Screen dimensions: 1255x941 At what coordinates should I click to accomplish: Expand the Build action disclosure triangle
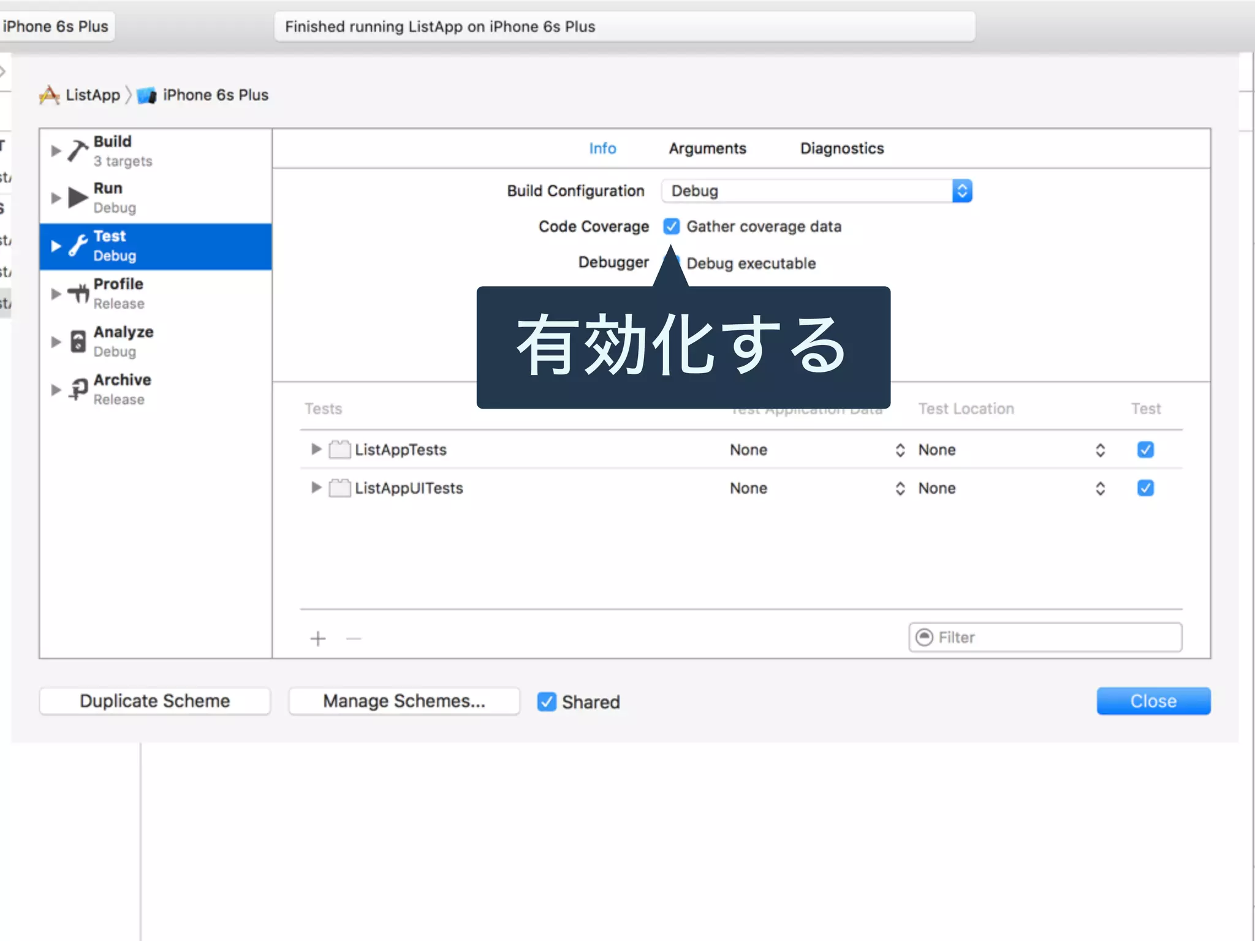click(x=56, y=151)
